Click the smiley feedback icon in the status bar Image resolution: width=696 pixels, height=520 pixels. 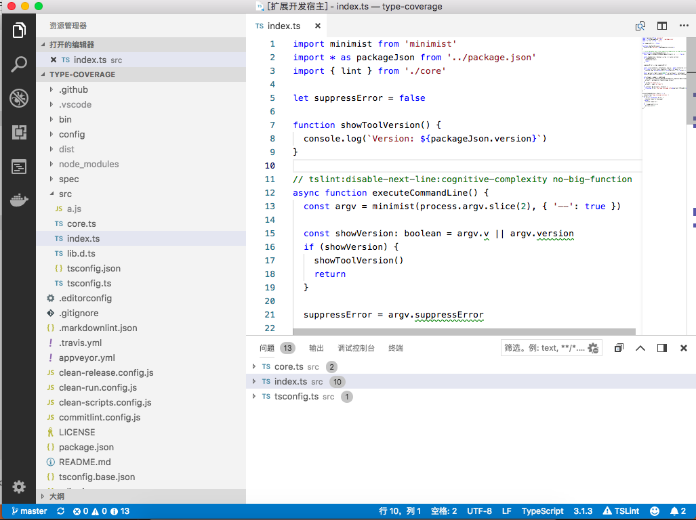point(653,511)
